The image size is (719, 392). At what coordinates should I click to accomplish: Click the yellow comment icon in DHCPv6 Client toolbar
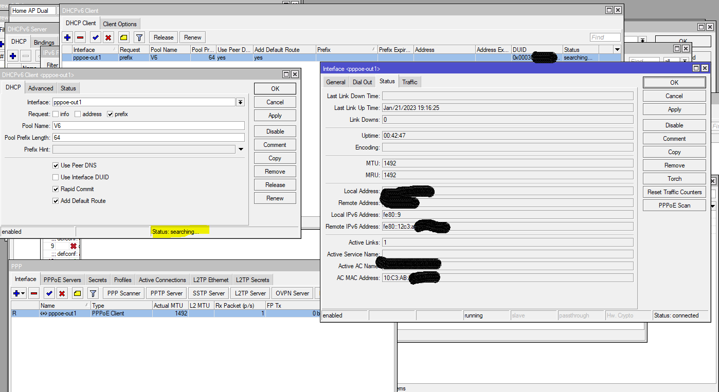(x=123, y=38)
